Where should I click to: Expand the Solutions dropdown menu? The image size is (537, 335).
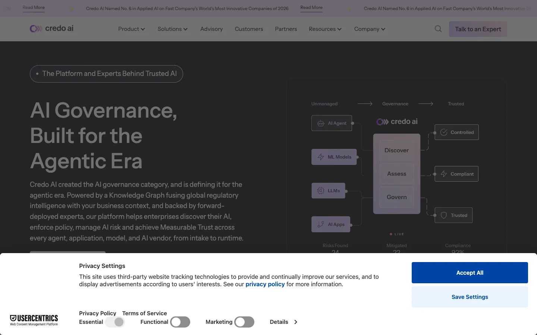pos(172,29)
